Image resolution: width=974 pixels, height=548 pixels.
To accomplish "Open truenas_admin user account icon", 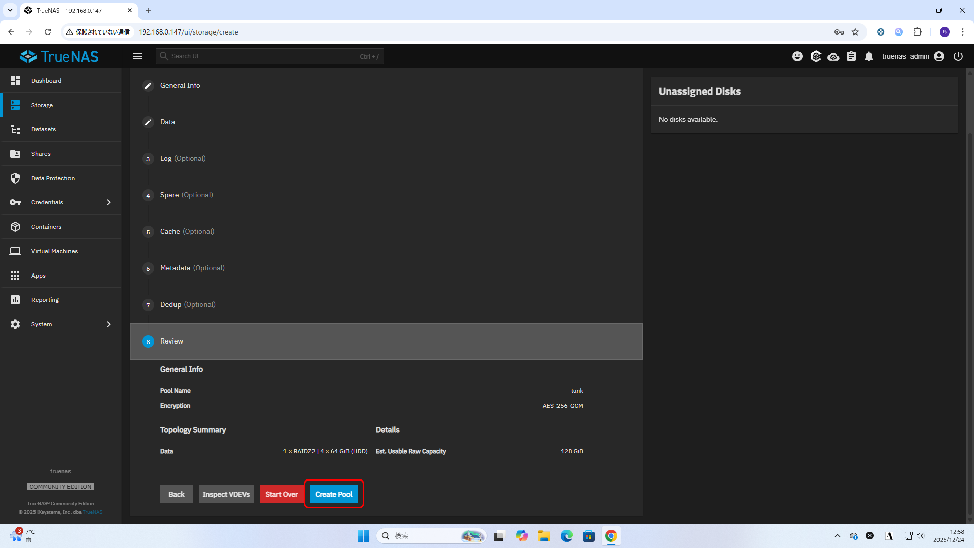I will (x=939, y=56).
